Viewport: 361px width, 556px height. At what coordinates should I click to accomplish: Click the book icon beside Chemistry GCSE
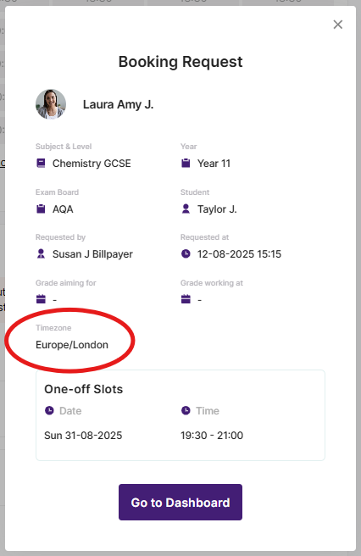coord(41,163)
